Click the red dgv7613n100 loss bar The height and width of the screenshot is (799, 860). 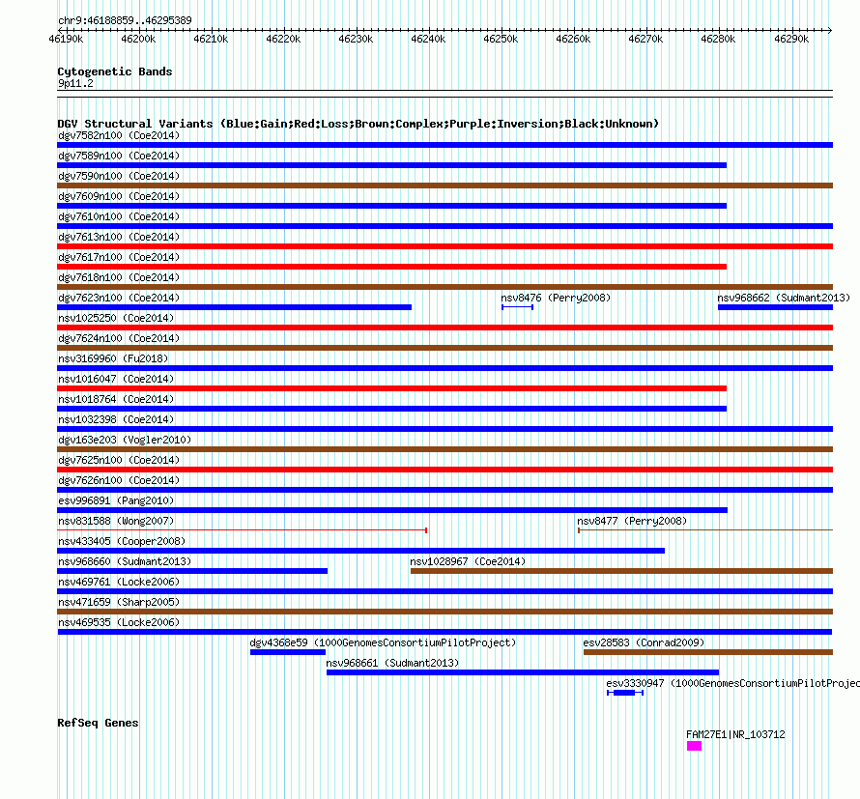click(x=445, y=246)
